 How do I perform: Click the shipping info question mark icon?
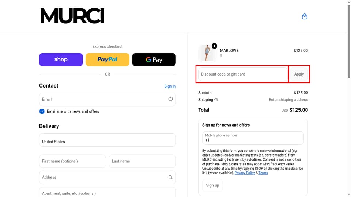pyautogui.click(x=216, y=100)
